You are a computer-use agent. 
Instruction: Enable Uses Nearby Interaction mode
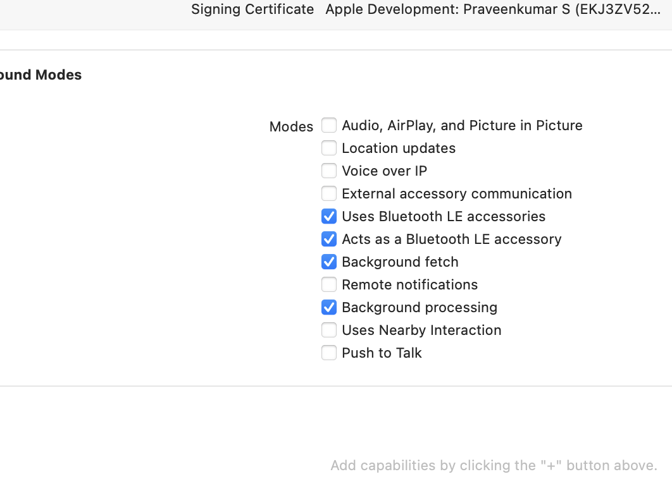coord(329,330)
